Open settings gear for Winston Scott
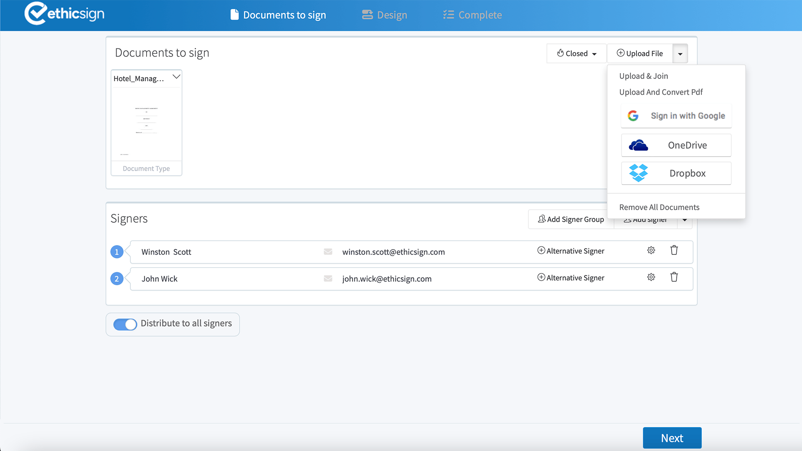Image resolution: width=802 pixels, height=451 pixels. click(651, 251)
